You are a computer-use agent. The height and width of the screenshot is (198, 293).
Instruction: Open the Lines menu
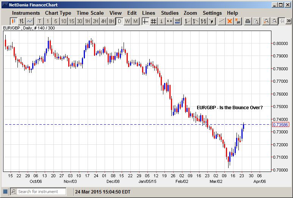149,13
